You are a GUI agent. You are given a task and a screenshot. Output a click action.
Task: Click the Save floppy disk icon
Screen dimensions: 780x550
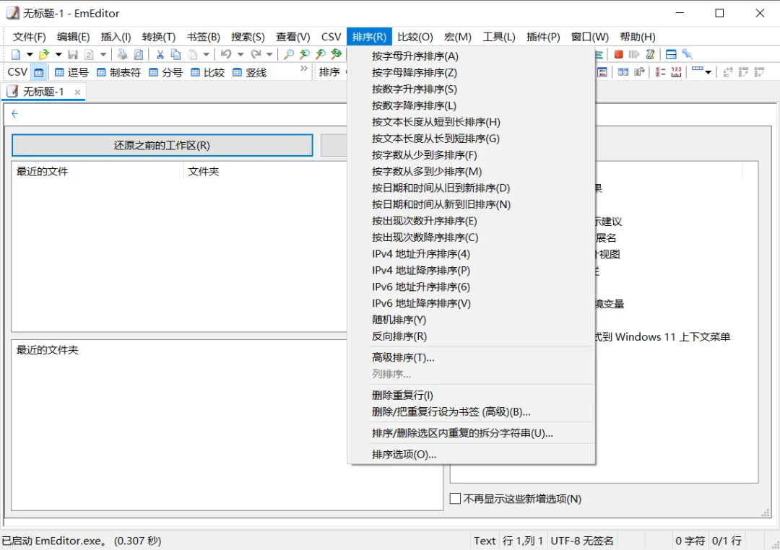coord(73,54)
